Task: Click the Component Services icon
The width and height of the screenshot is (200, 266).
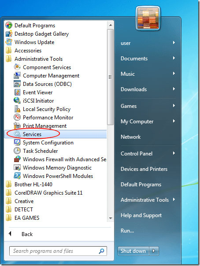Action: [x=17, y=67]
